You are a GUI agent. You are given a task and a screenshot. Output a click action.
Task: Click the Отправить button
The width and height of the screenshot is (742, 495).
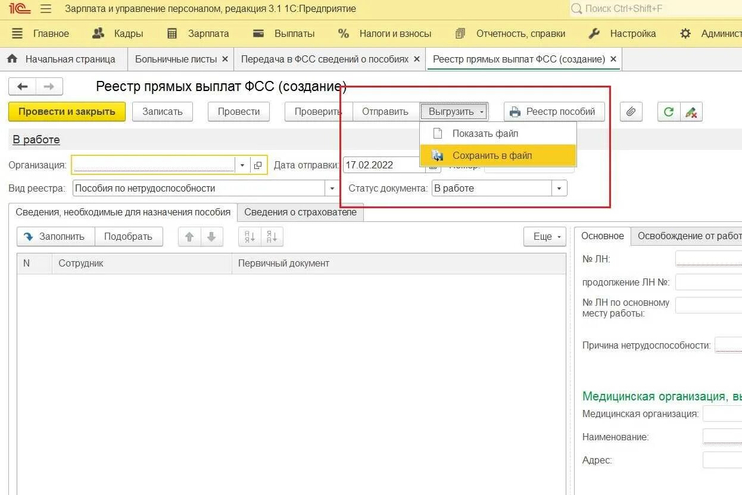click(x=385, y=111)
